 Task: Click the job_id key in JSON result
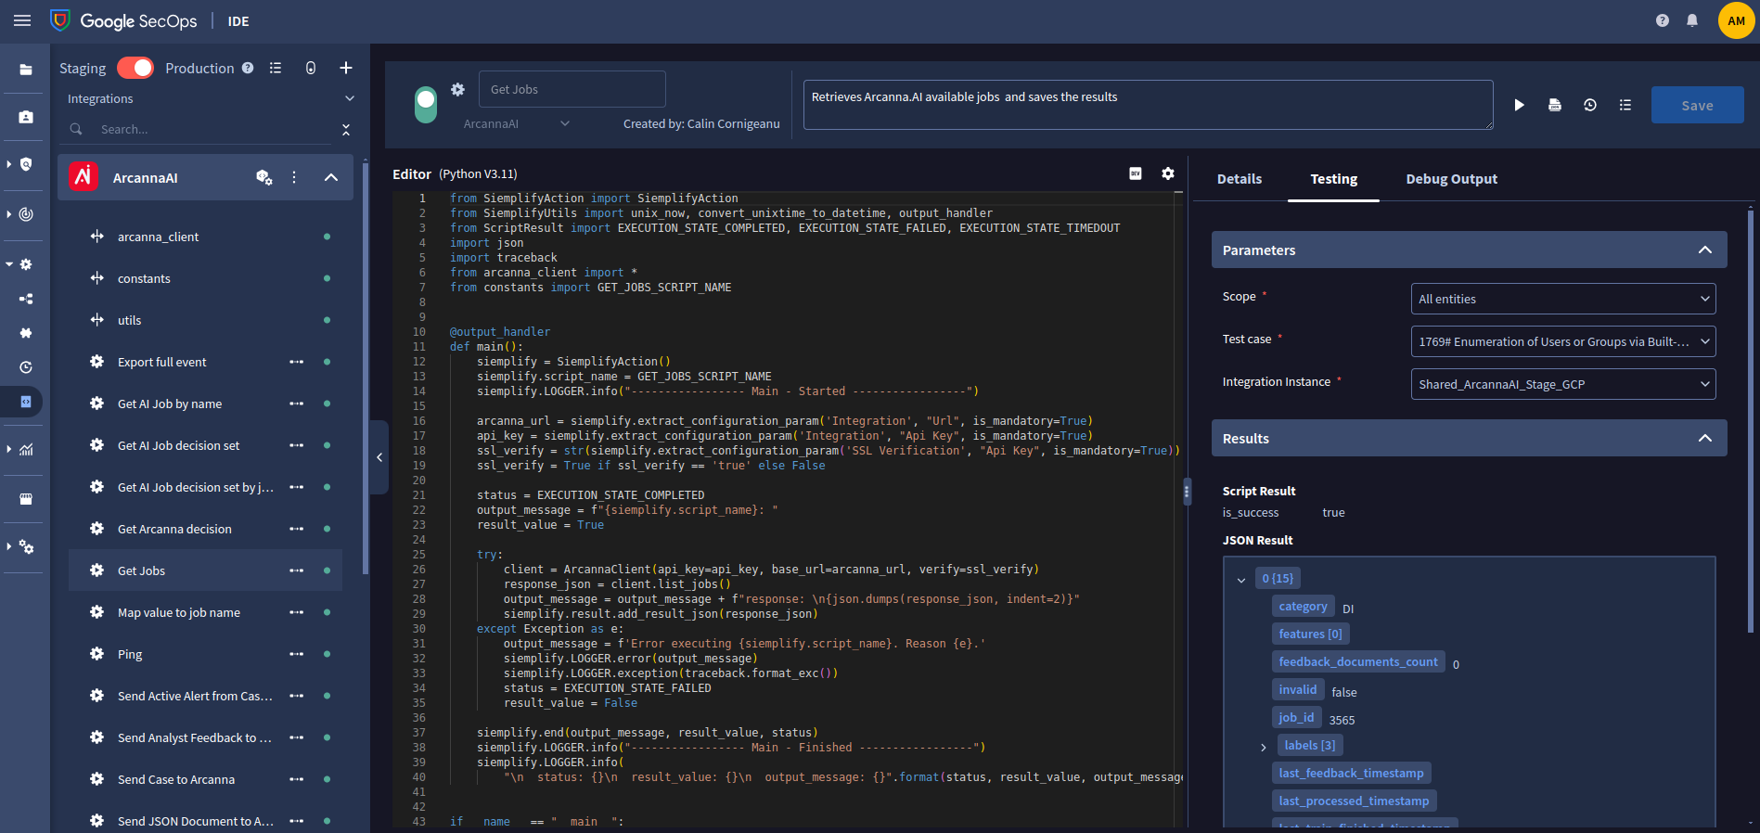1296,717
